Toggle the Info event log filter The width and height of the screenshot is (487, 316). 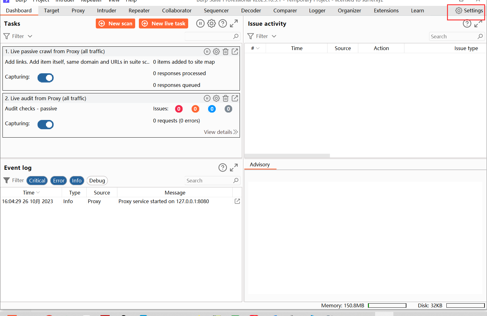(x=77, y=181)
